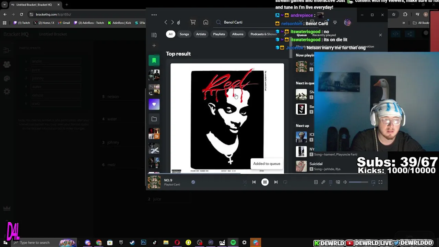Click the taskbar search box

tap(45, 243)
